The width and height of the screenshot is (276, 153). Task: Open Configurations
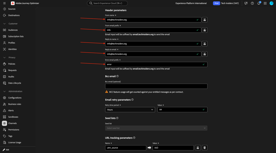15,98
